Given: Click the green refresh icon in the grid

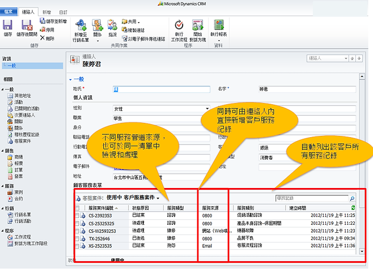Looking at the screenshot, I should (353, 208).
